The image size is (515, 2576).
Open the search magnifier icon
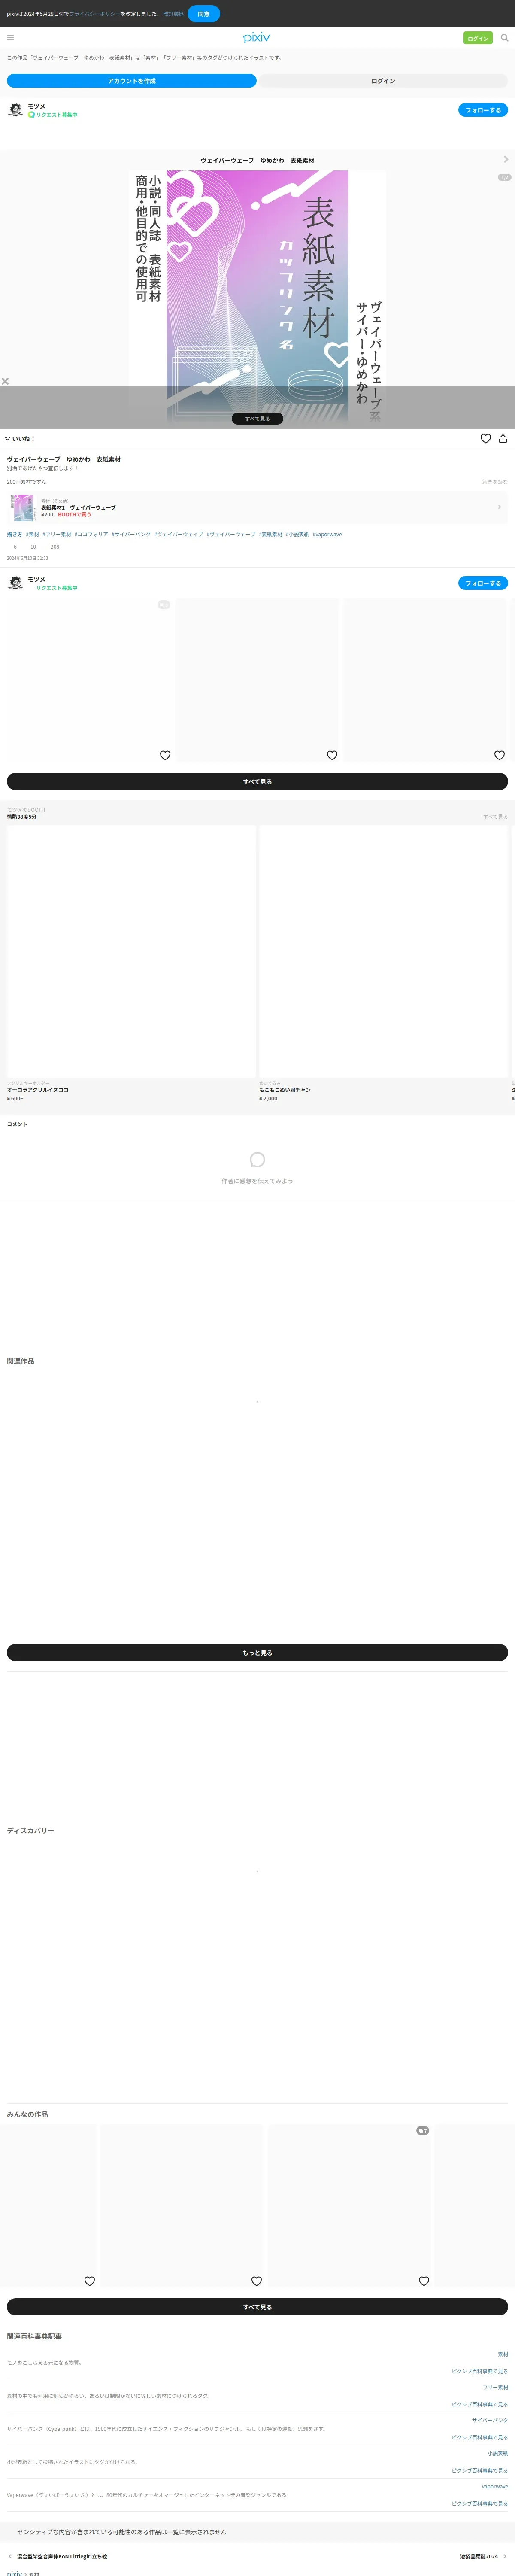[504, 38]
